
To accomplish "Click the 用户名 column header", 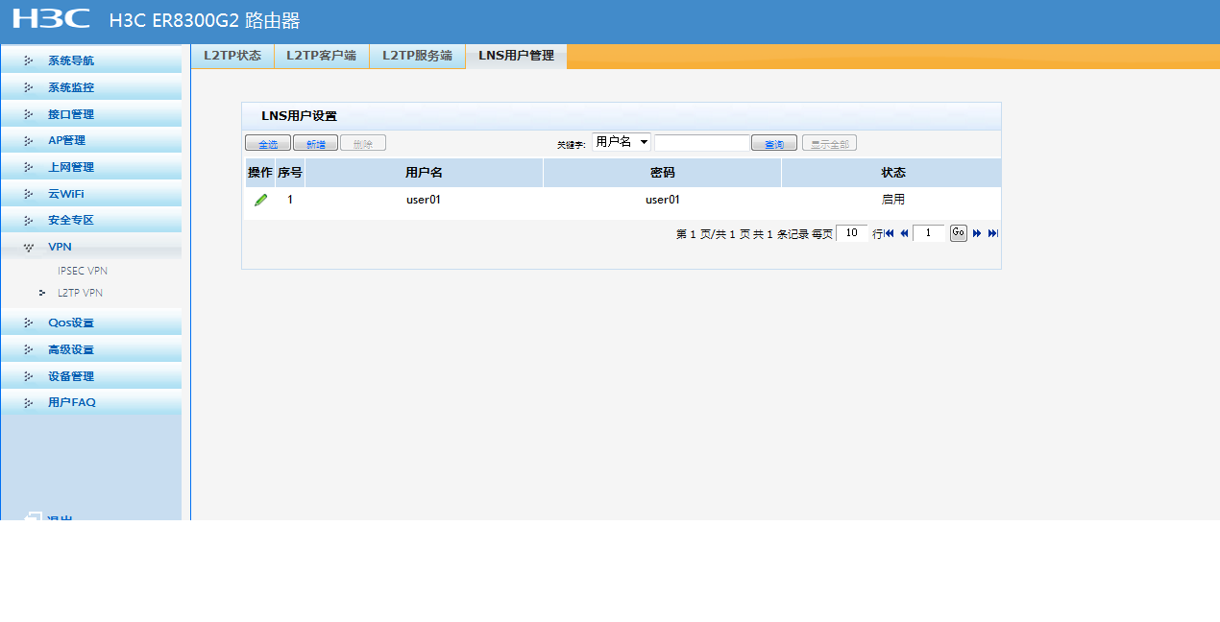I will tap(424, 173).
